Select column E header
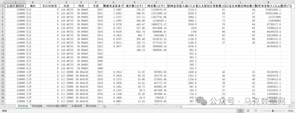Image resolution: width=295 pixels, height=113 pixels. [81, 2]
